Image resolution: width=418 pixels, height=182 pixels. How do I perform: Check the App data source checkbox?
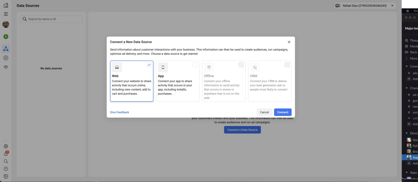[x=195, y=65]
